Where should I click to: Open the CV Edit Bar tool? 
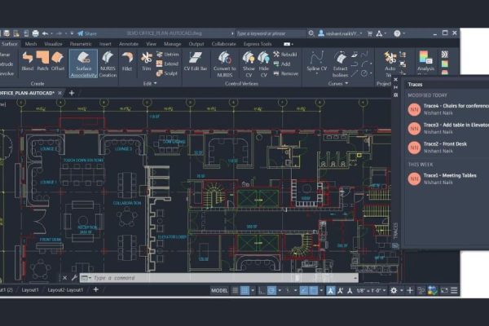point(196,62)
